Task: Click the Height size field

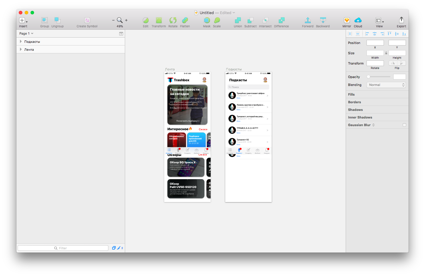Action: pyautogui.click(x=397, y=53)
